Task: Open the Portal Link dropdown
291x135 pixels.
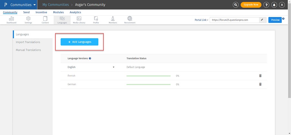Action: point(201,20)
